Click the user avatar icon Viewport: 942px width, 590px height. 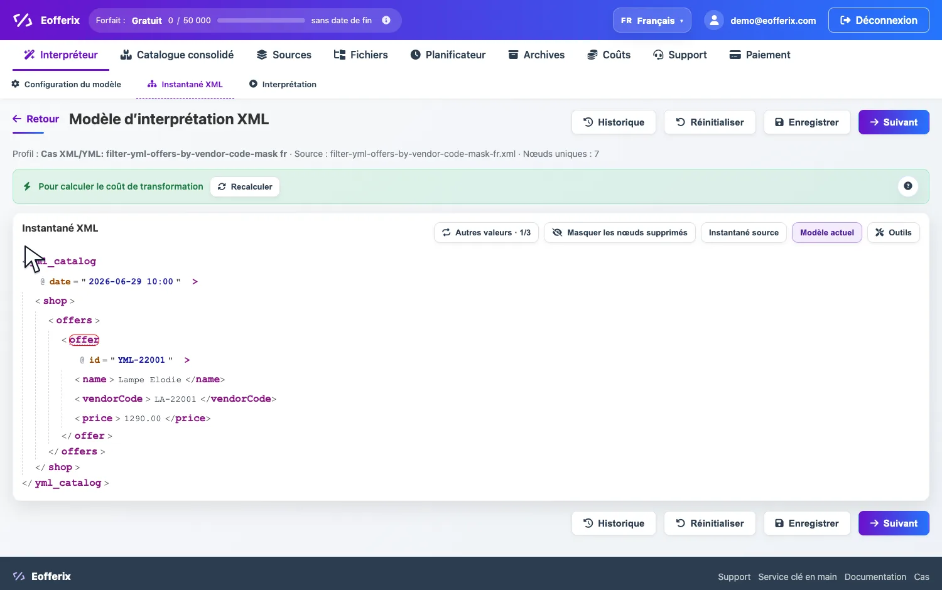(x=714, y=20)
